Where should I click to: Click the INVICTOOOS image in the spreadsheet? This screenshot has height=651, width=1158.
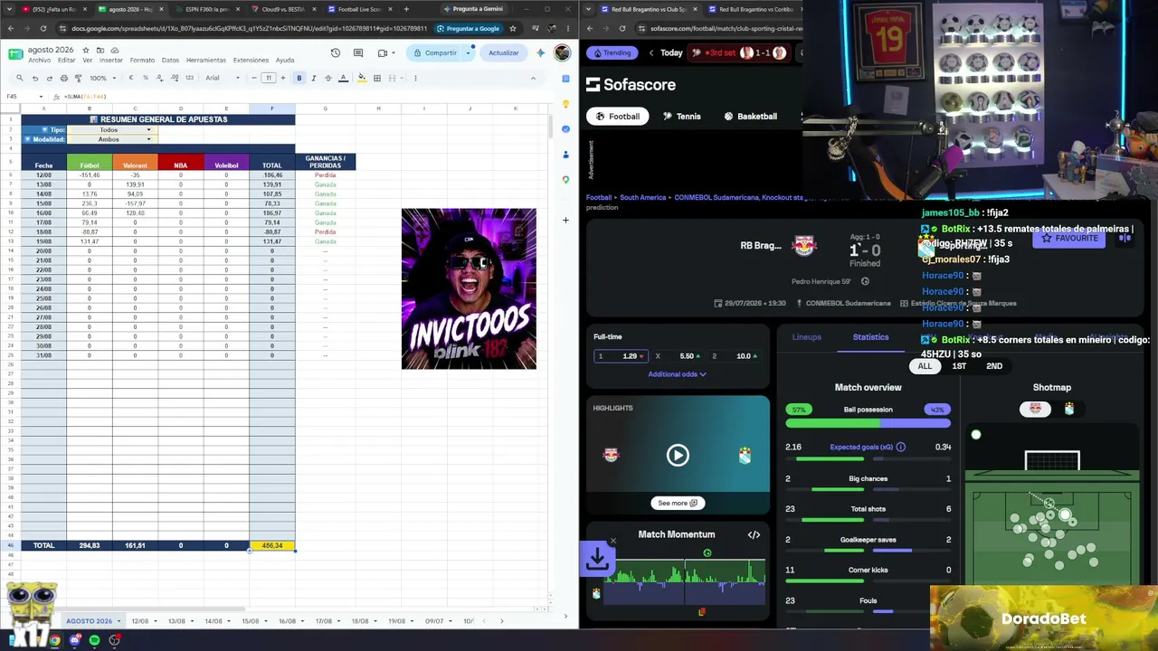pyautogui.click(x=469, y=288)
